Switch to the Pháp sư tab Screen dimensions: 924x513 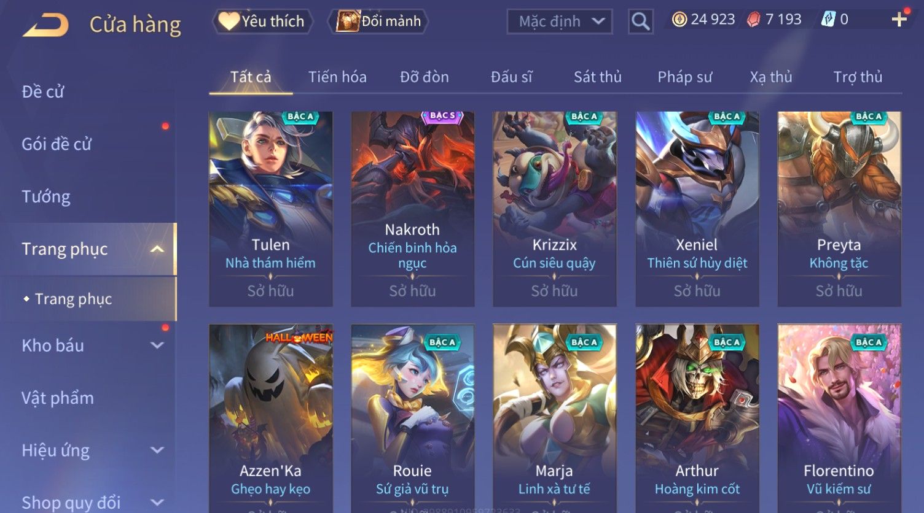click(685, 77)
